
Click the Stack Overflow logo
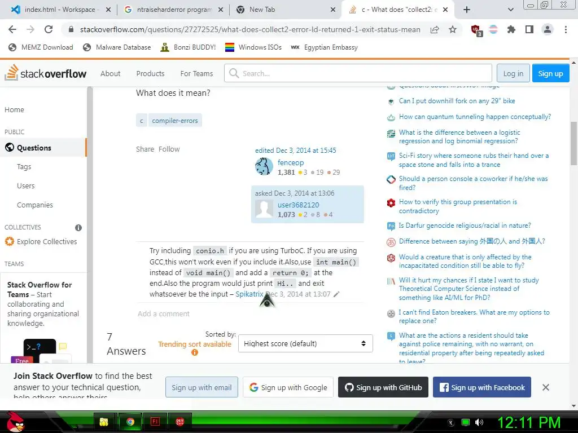pos(45,73)
